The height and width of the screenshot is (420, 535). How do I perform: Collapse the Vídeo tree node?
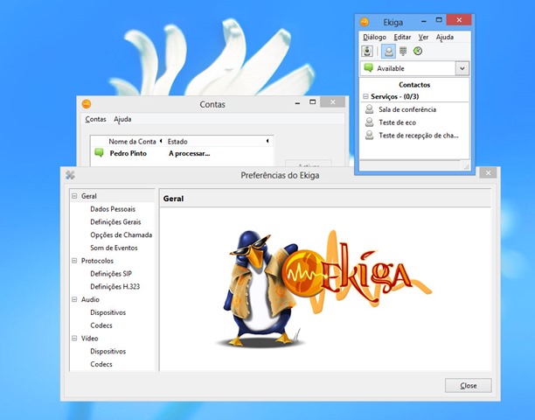point(74,339)
